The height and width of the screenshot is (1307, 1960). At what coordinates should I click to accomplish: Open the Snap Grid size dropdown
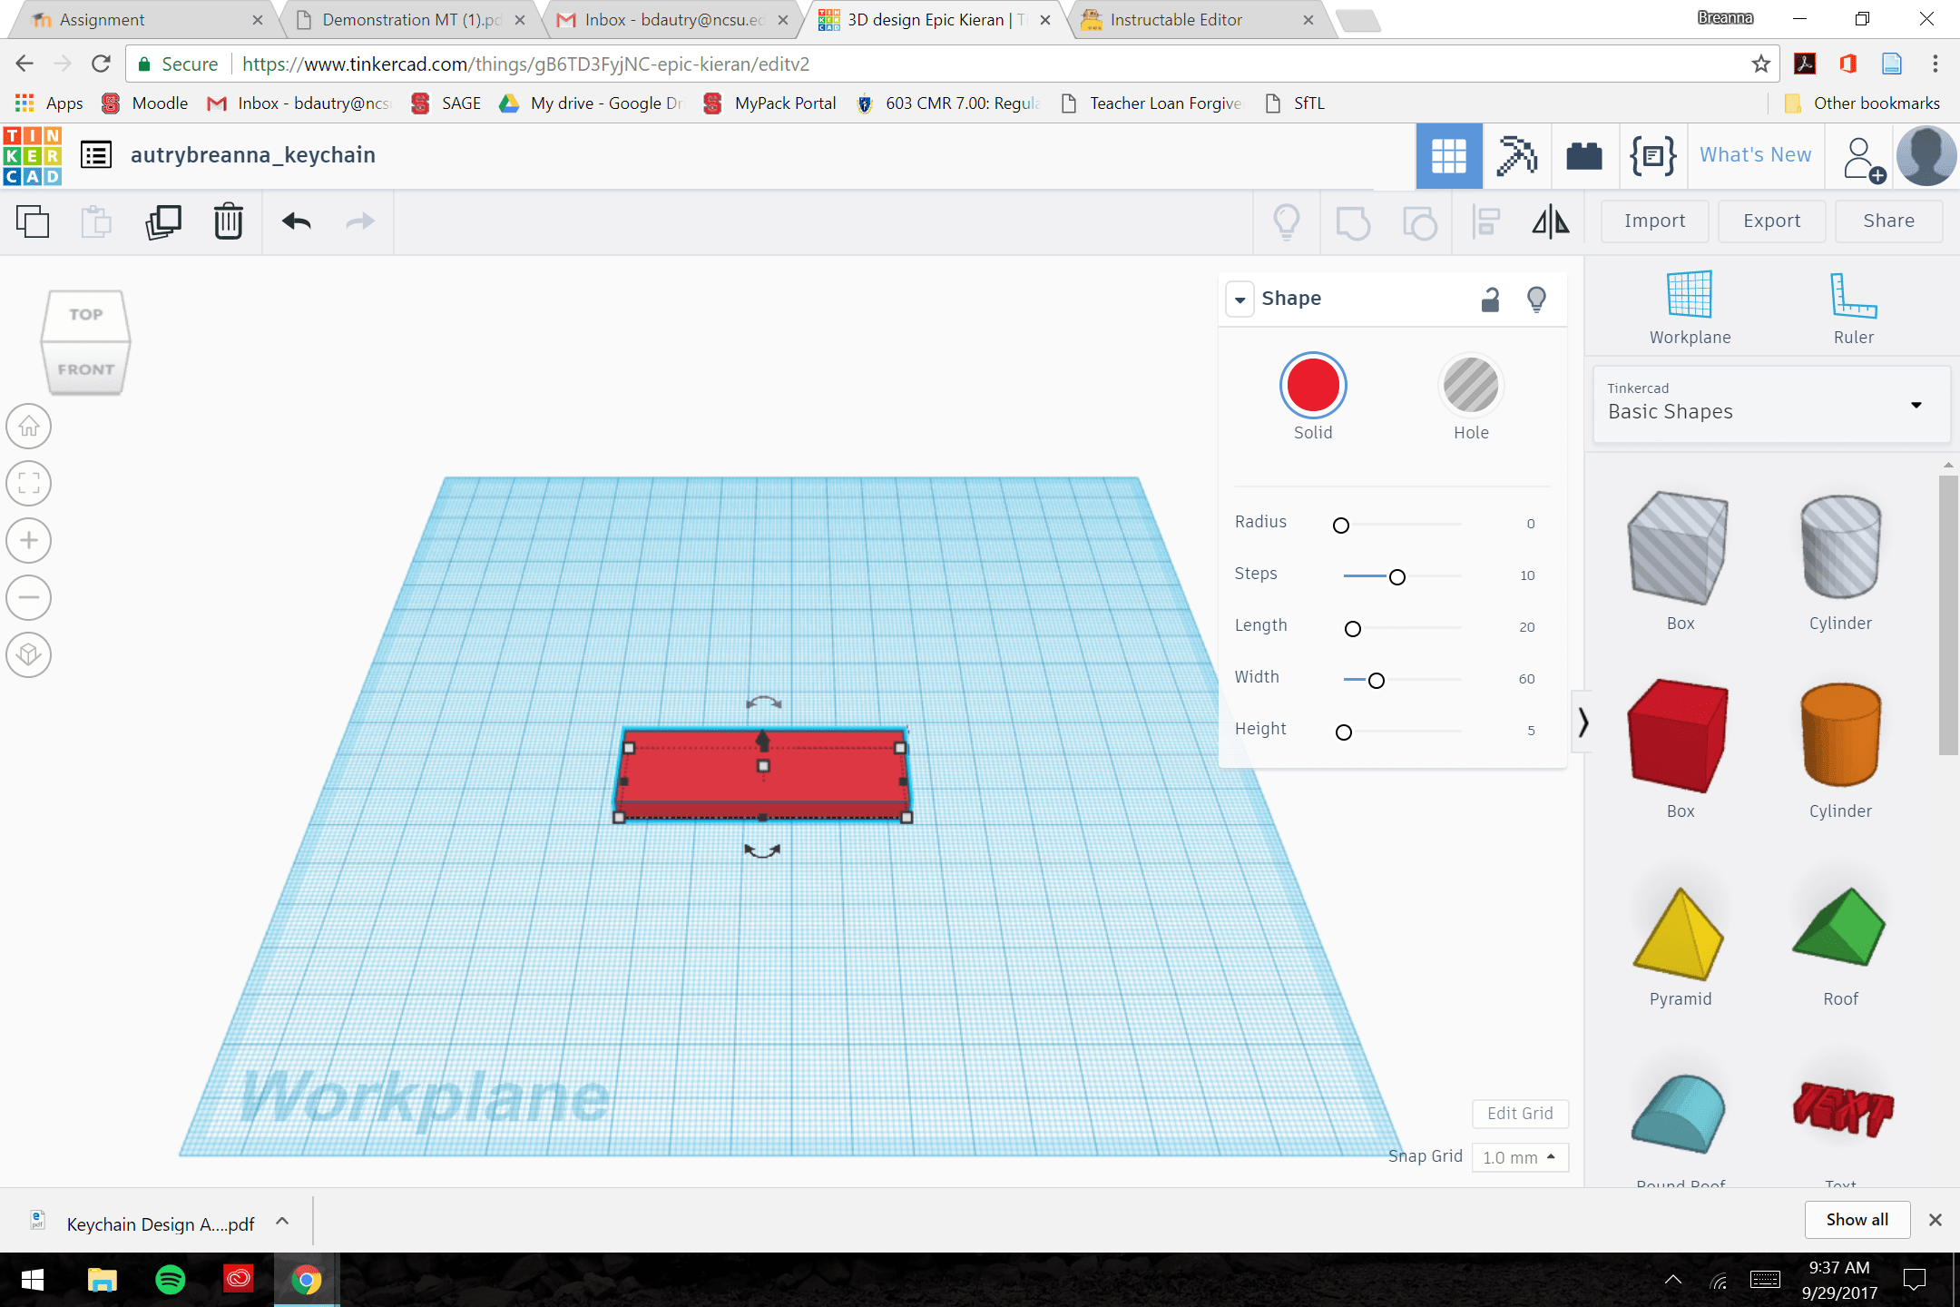(1520, 1157)
